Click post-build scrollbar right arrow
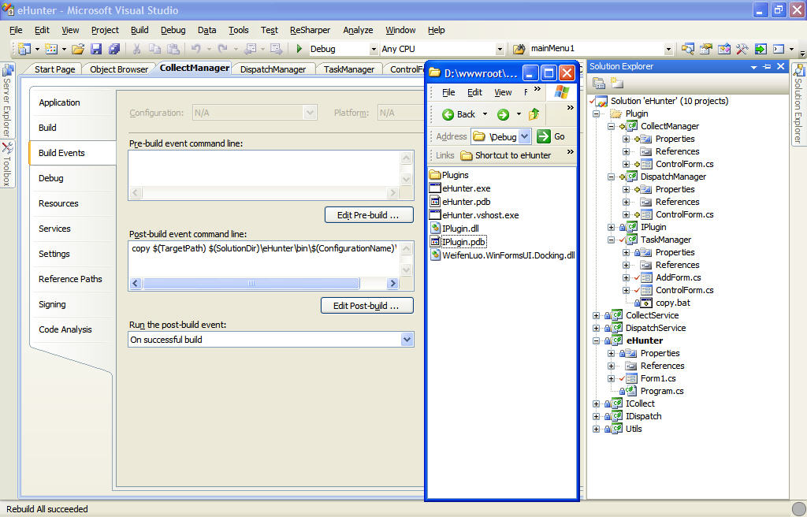The width and height of the screenshot is (807, 517). 392,283
